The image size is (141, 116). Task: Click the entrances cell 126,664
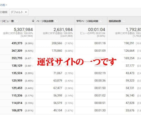click(x=129, y=51)
